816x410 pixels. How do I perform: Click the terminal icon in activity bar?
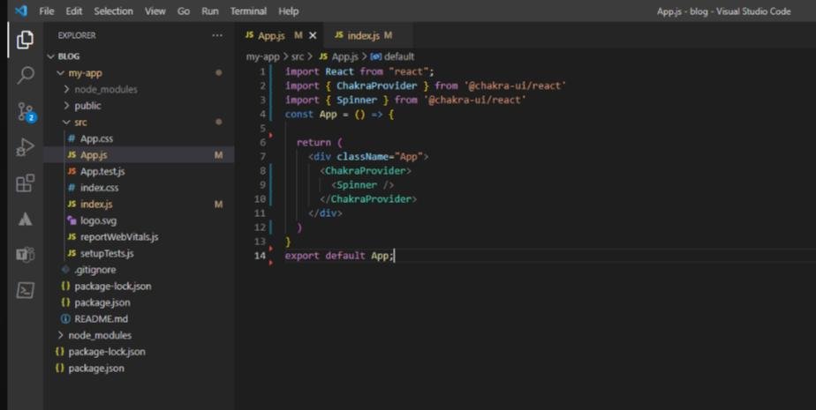(25, 290)
